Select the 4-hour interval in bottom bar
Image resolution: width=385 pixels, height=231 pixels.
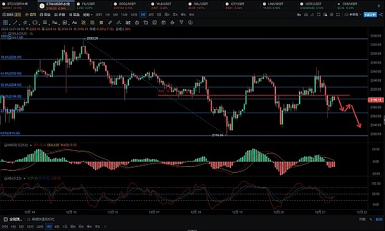(56, 227)
